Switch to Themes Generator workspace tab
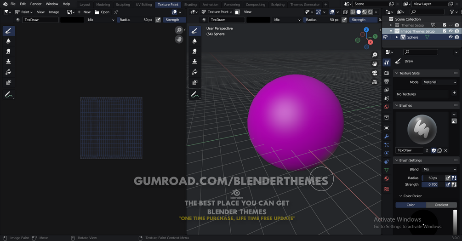This screenshot has width=462, height=241. tap(305, 5)
